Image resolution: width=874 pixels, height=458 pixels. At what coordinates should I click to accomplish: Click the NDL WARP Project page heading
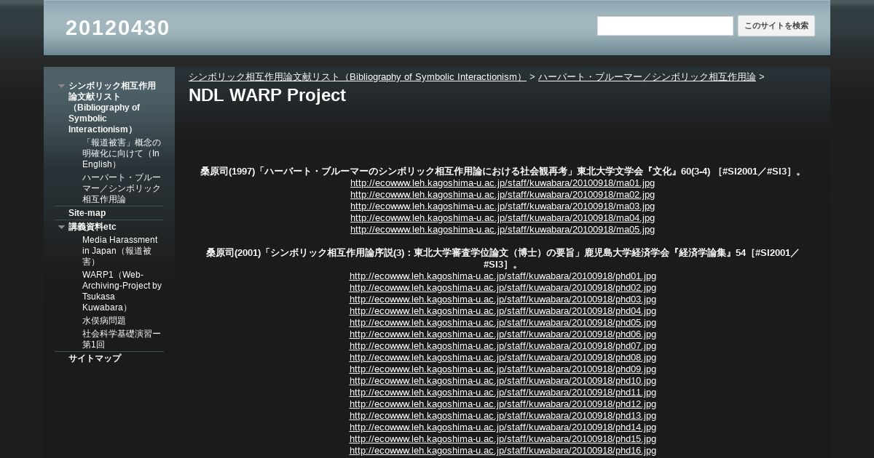click(x=267, y=95)
